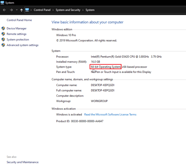This screenshot has width=186, height=166.
Task: Click shield icon beside Remote settings
Action: pyautogui.click(x=3, y=34)
